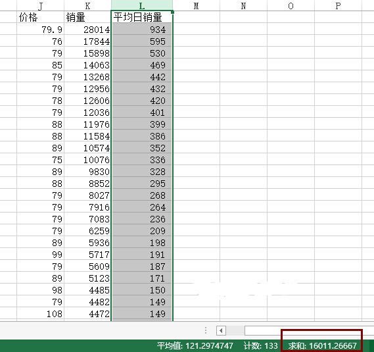
Task: Select price cell 108
Action: (x=40, y=314)
